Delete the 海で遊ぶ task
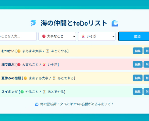Viewport: 149px width, 121px height. pos(146,64)
